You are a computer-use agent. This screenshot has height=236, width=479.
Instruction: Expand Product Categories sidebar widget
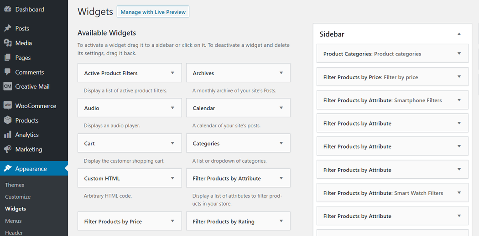tap(459, 54)
